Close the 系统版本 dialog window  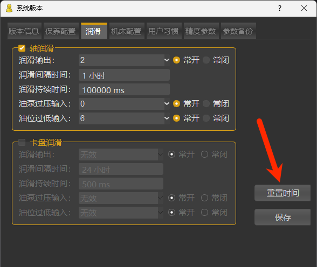304,8
